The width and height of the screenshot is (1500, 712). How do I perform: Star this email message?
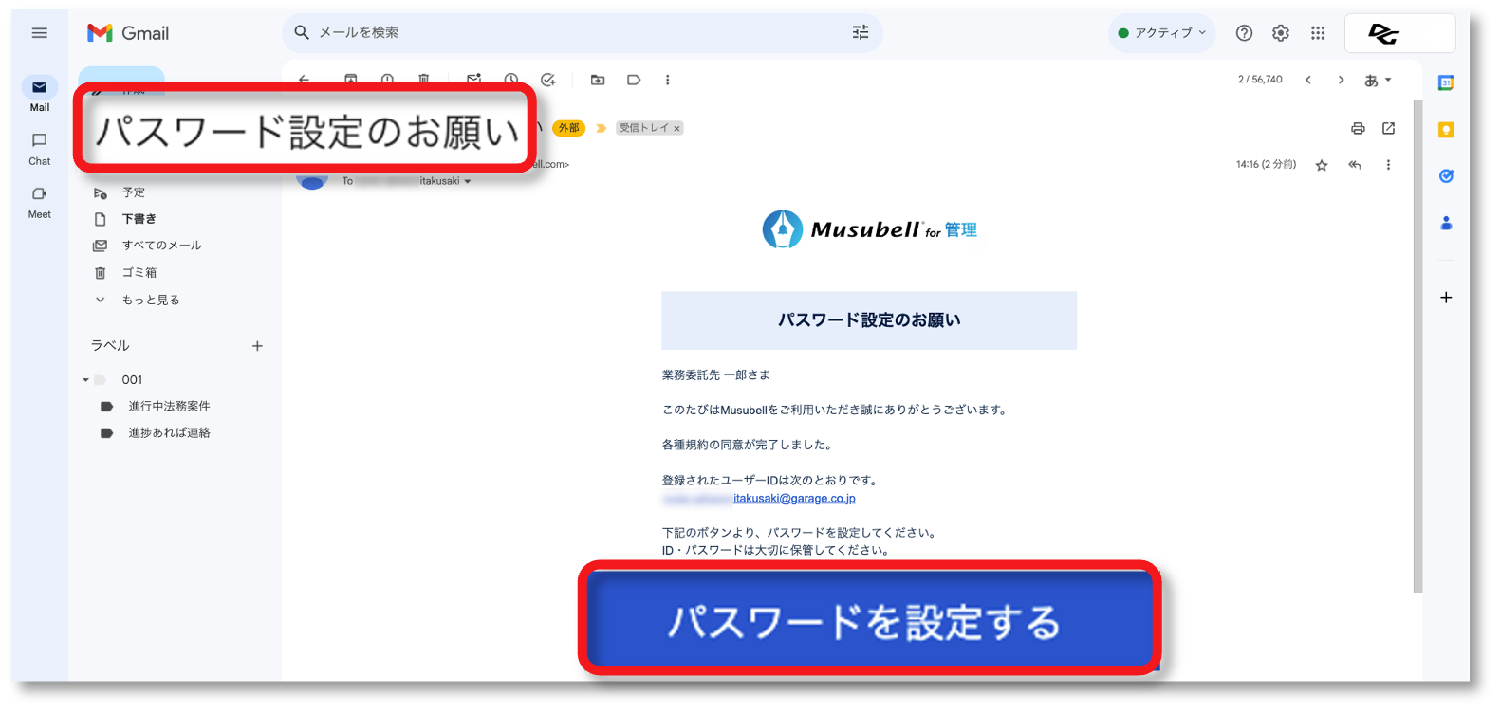coord(1322,165)
